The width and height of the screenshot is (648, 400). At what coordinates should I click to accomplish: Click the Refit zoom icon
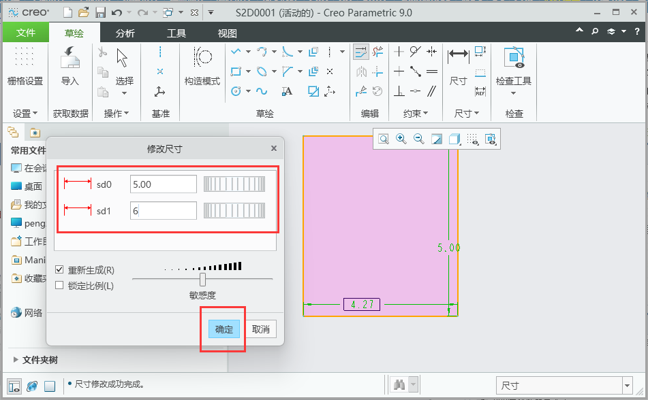(x=384, y=139)
